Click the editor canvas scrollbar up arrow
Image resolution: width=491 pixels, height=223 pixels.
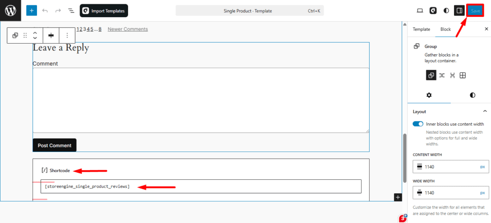tap(405, 24)
